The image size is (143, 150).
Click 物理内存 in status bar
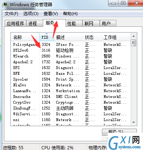[98, 147]
